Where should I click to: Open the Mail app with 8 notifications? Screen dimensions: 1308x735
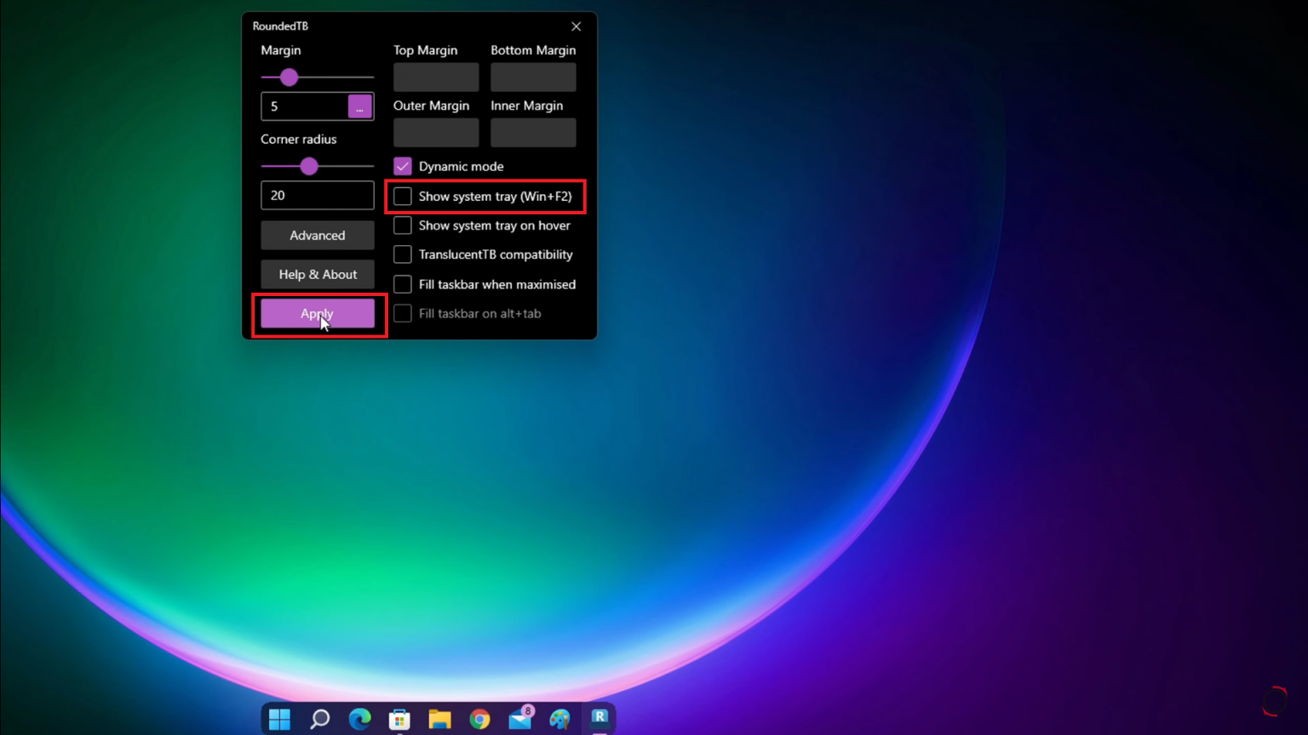519,719
